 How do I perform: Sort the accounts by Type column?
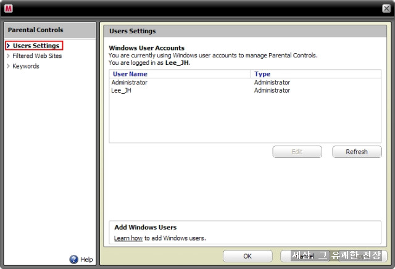point(316,74)
